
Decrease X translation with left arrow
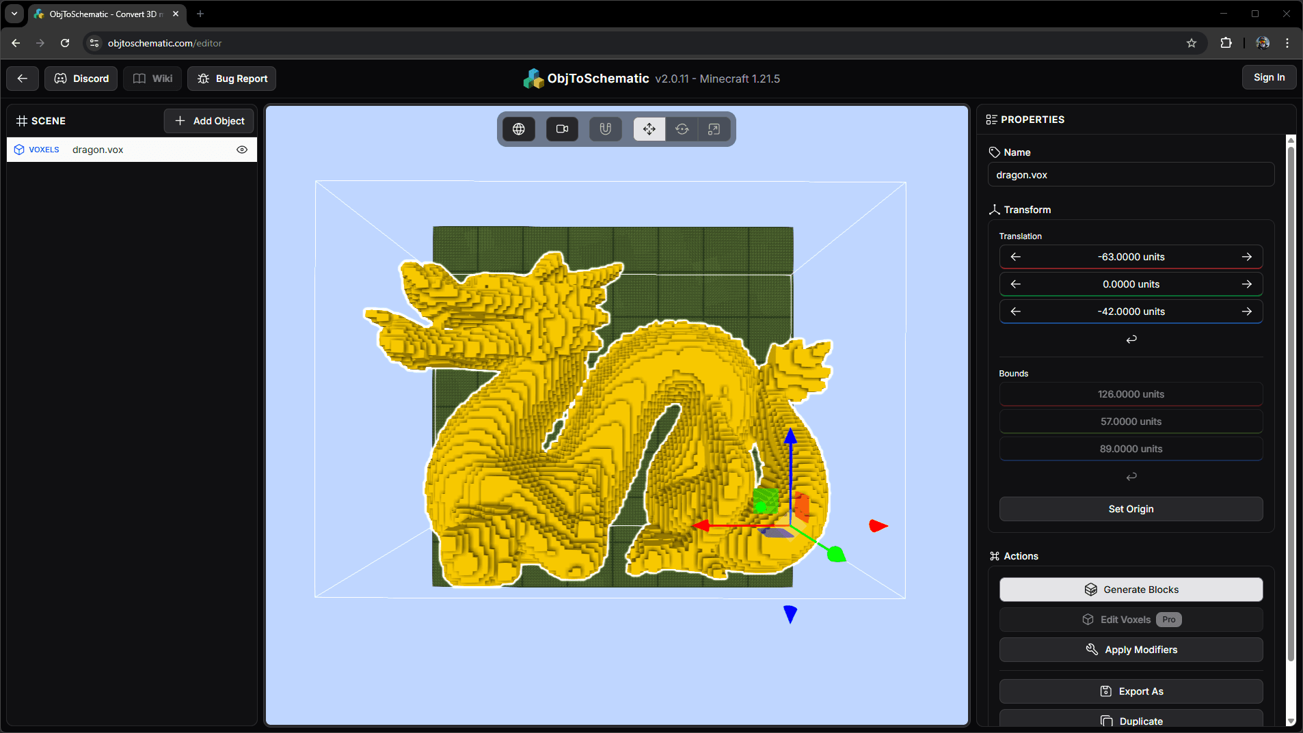click(1015, 257)
